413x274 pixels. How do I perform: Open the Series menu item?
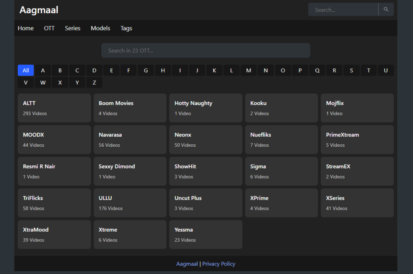coord(73,28)
